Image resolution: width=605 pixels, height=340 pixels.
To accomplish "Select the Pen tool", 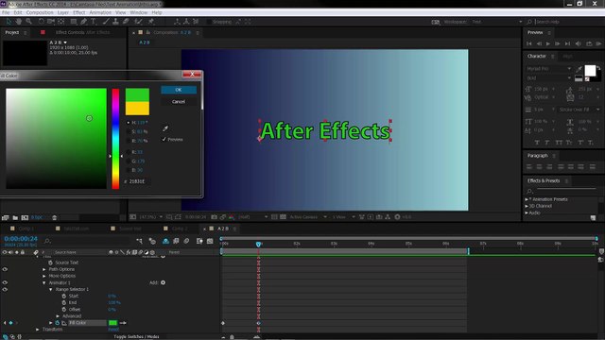I will pyautogui.click(x=84, y=22).
